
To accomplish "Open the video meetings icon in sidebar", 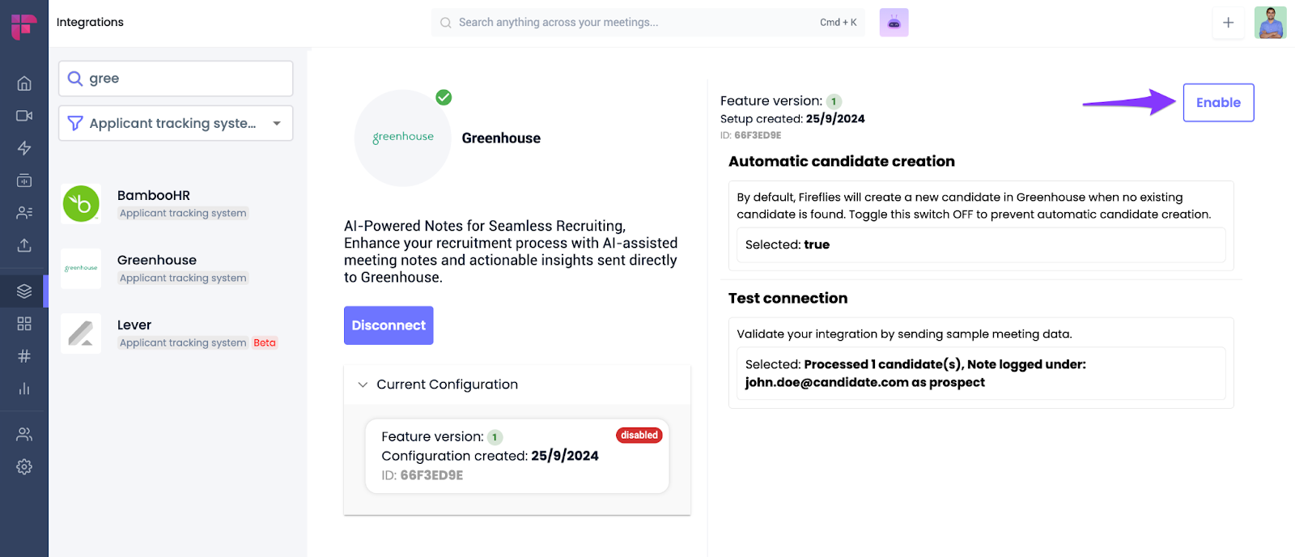I will click(24, 116).
